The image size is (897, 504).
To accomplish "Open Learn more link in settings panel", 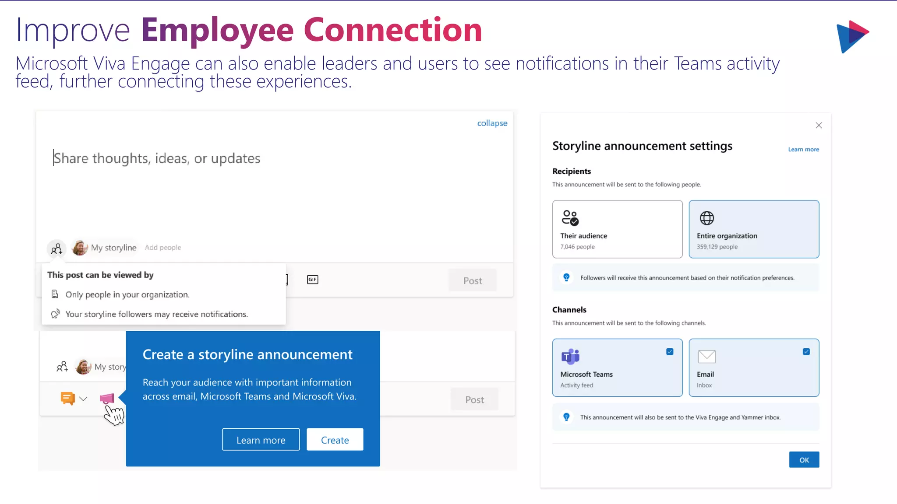I will [803, 150].
